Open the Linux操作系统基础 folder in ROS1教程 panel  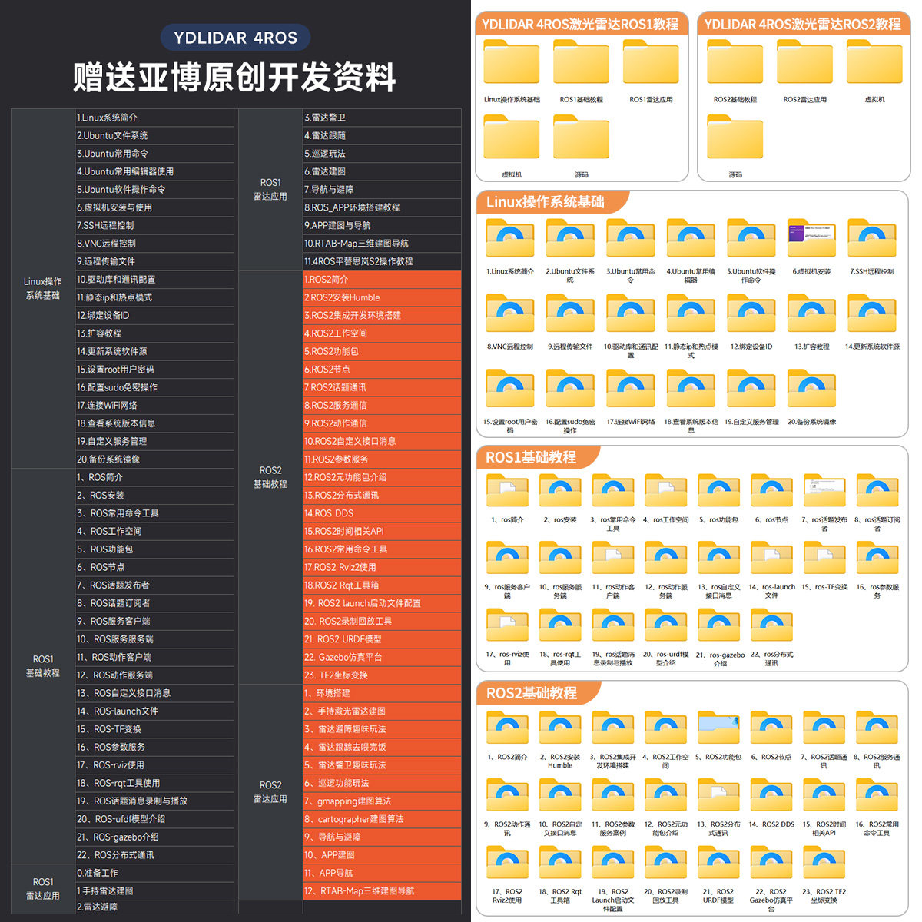512,62
